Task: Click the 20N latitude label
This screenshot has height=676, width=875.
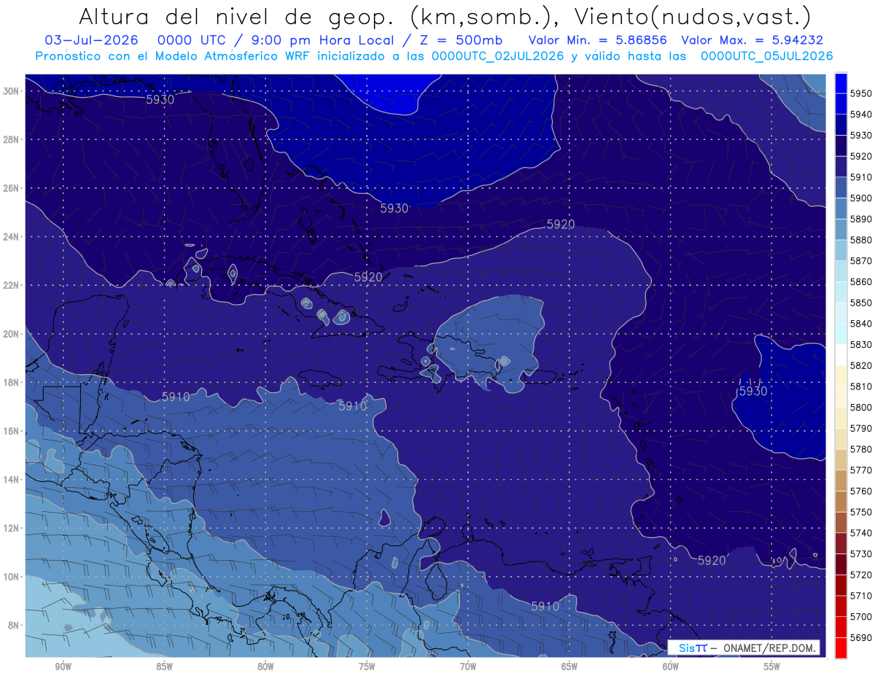Action: [12, 334]
